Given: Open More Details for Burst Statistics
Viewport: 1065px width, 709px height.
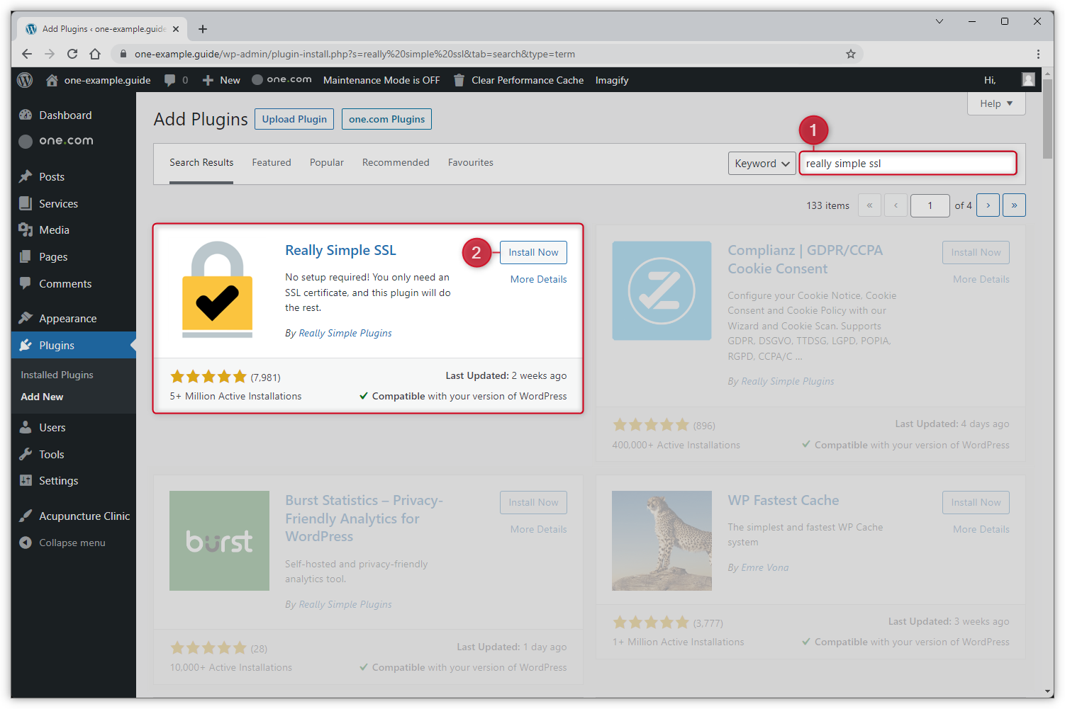Looking at the screenshot, I should coord(539,529).
